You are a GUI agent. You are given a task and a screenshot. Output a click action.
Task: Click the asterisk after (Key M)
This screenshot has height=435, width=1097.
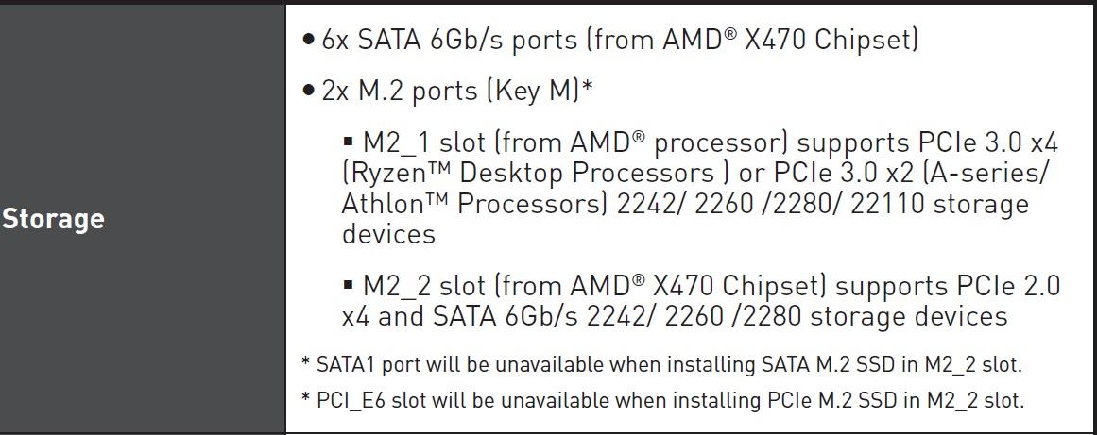click(x=587, y=85)
